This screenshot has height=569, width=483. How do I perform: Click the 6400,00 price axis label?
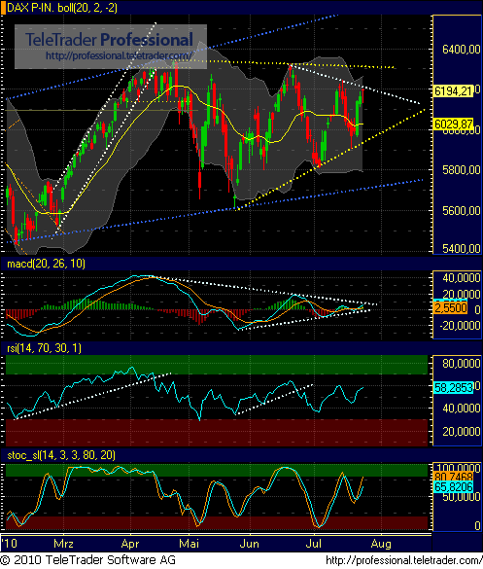point(462,50)
